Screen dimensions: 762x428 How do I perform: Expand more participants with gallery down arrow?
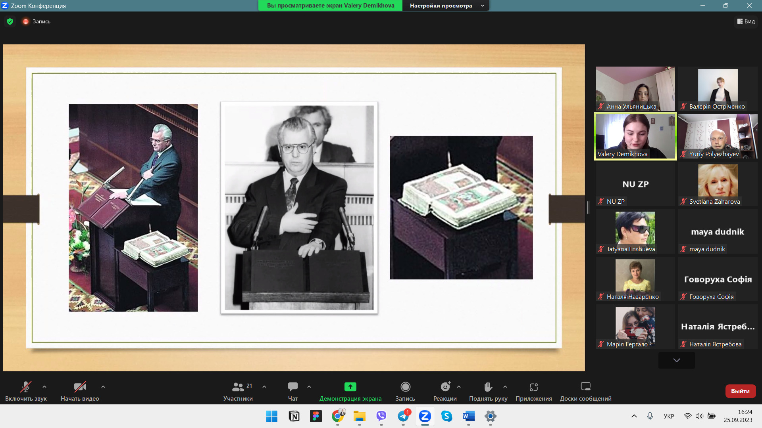[x=677, y=360]
